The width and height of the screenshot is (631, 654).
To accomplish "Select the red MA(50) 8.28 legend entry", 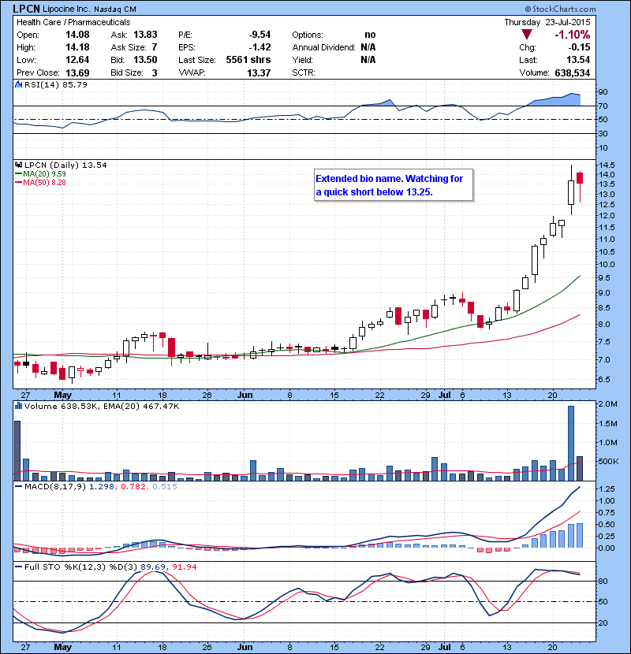I will (40, 183).
